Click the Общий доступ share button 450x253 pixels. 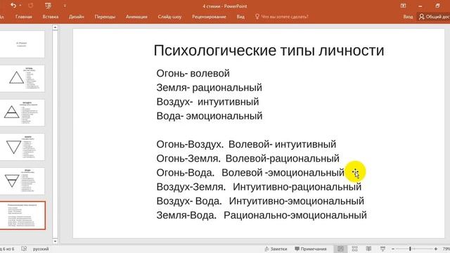435,17
